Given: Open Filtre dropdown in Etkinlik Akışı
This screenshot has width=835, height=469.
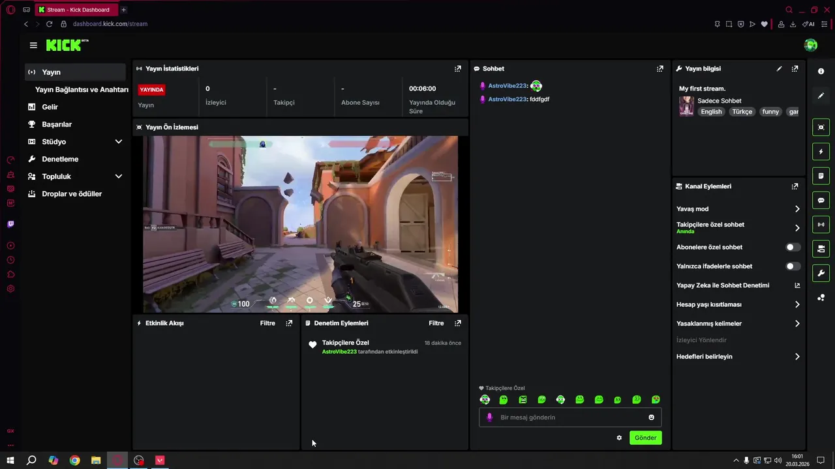Looking at the screenshot, I should 267,323.
